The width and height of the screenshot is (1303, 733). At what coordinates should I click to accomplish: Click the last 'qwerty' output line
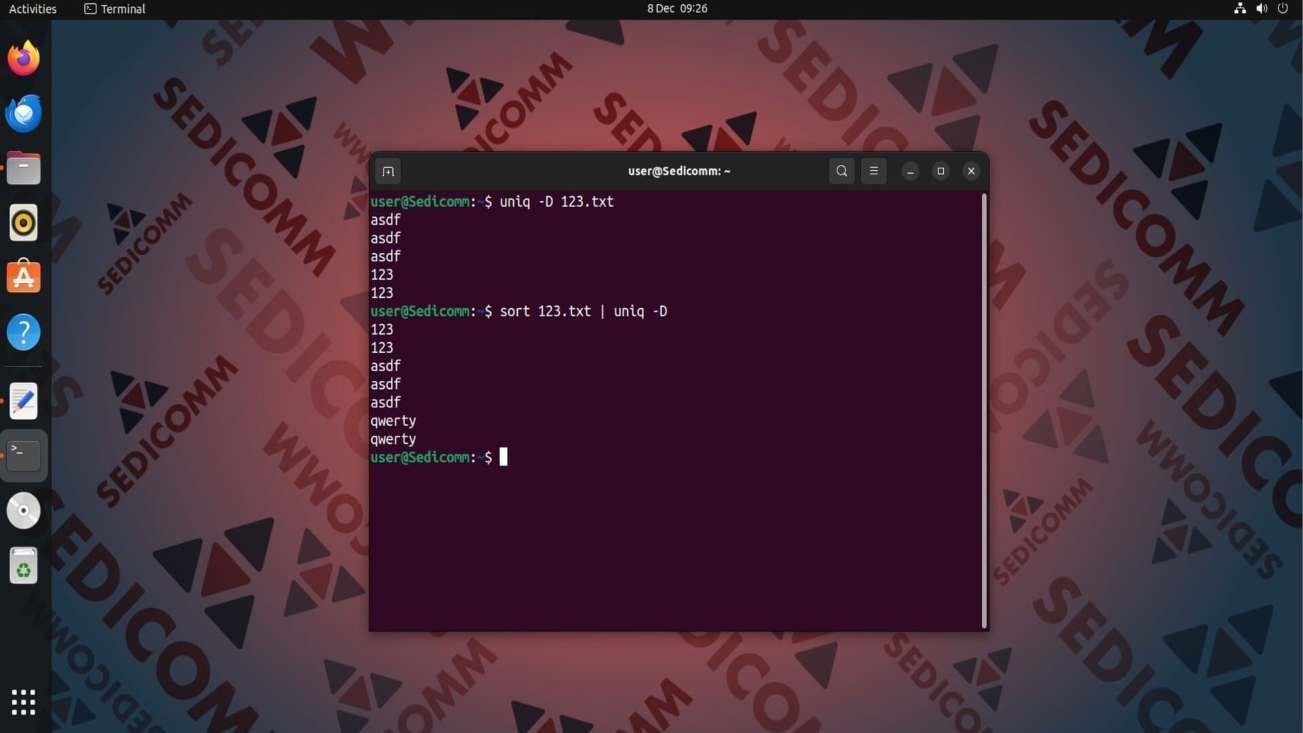pos(393,440)
